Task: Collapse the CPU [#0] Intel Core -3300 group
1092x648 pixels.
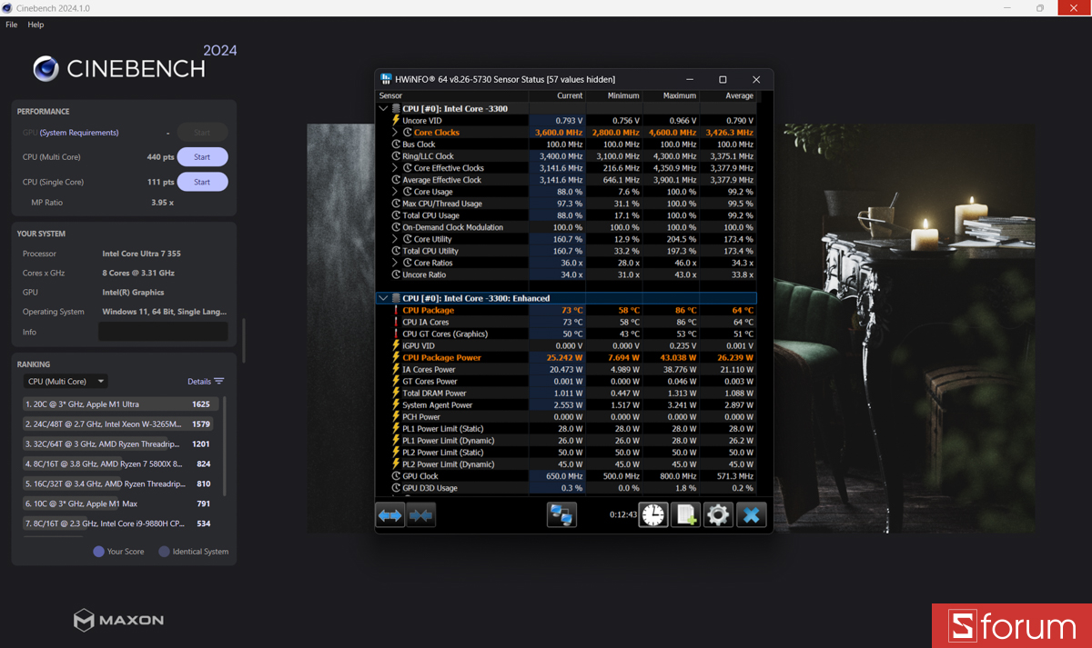Action: pos(383,108)
